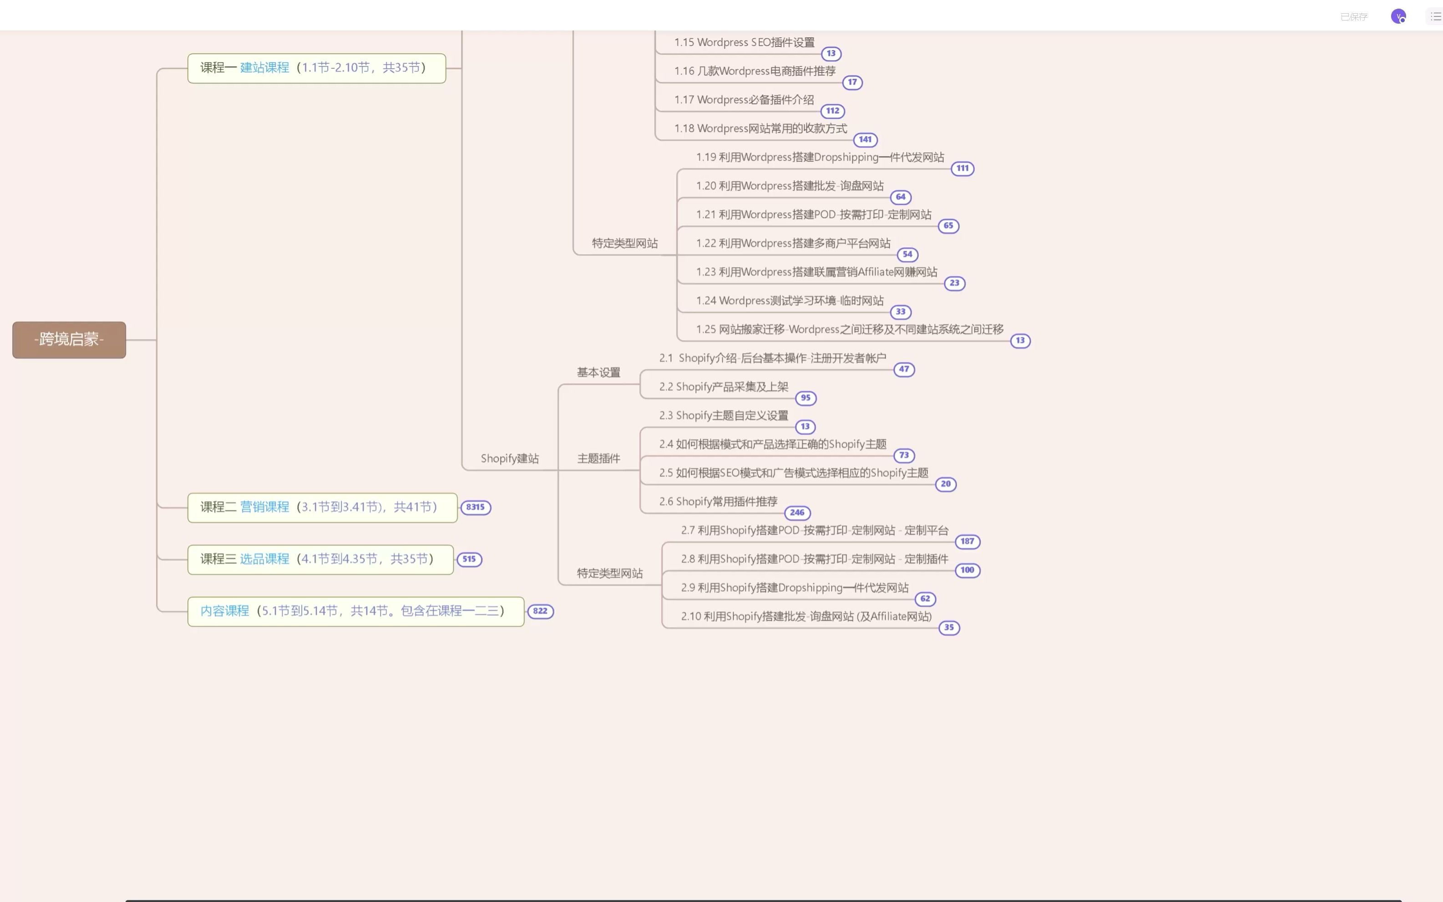Screen dimensions: 1443x902
Task: Select node 2.10 Shopify搭建批发-询盘网站
Action: coord(806,616)
